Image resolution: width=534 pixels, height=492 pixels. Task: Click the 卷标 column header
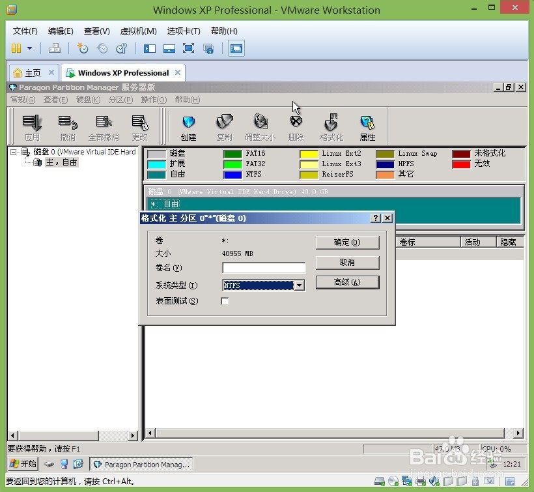point(428,242)
